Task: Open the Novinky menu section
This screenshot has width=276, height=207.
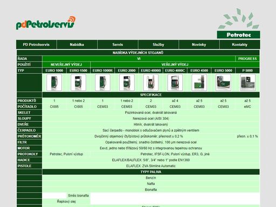Action: pos(199,44)
